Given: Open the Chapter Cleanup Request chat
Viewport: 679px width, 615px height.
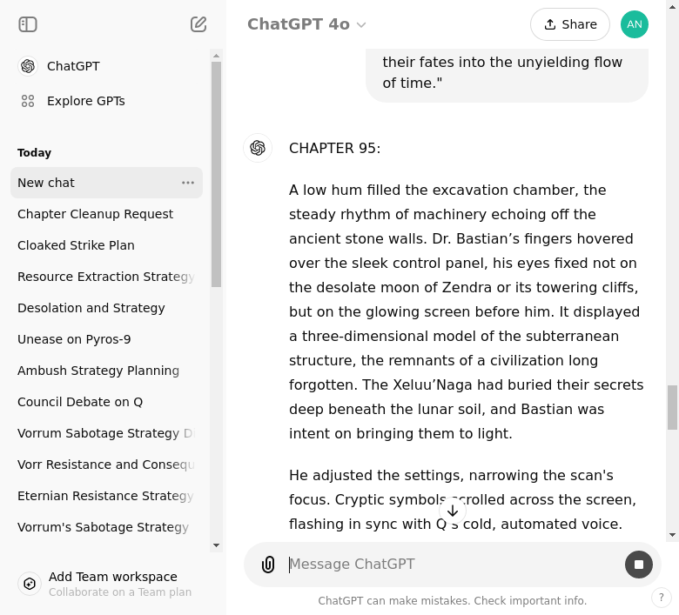Looking at the screenshot, I should (x=95, y=214).
